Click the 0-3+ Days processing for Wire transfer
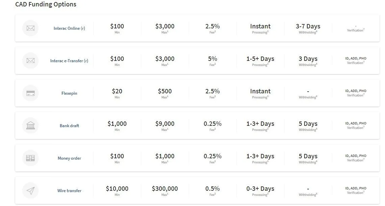 coord(260,188)
